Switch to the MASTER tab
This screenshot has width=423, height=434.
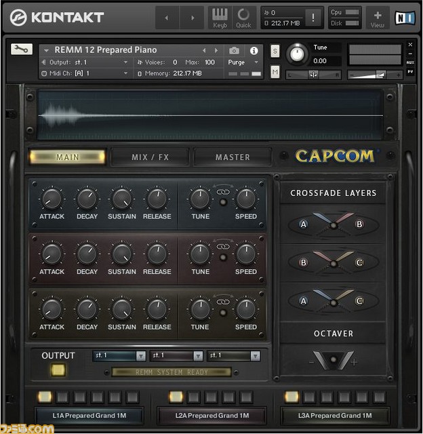click(233, 157)
